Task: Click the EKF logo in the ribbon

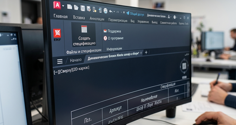Action: (x=57, y=35)
